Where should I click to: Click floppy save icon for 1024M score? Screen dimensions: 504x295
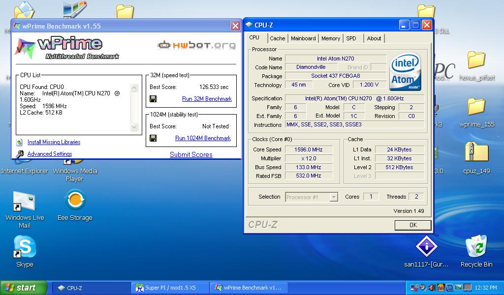click(154, 138)
